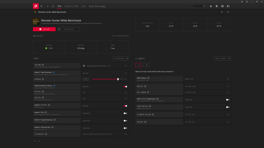Open the Smart Technology tab

[97, 6]
